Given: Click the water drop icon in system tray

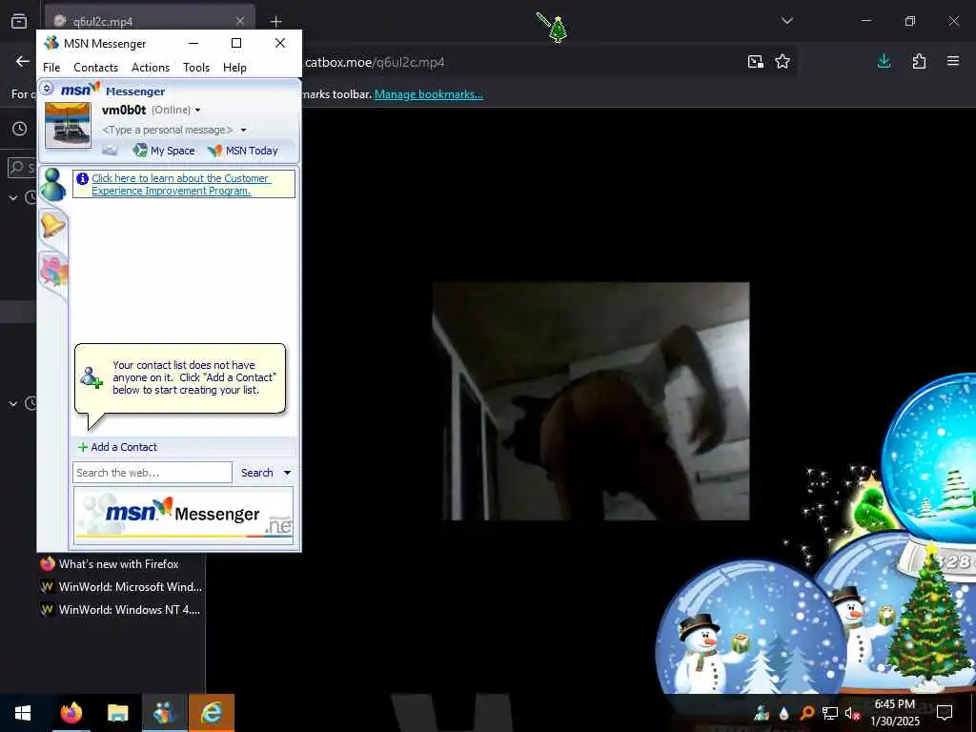Looking at the screenshot, I should pos(783,713).
